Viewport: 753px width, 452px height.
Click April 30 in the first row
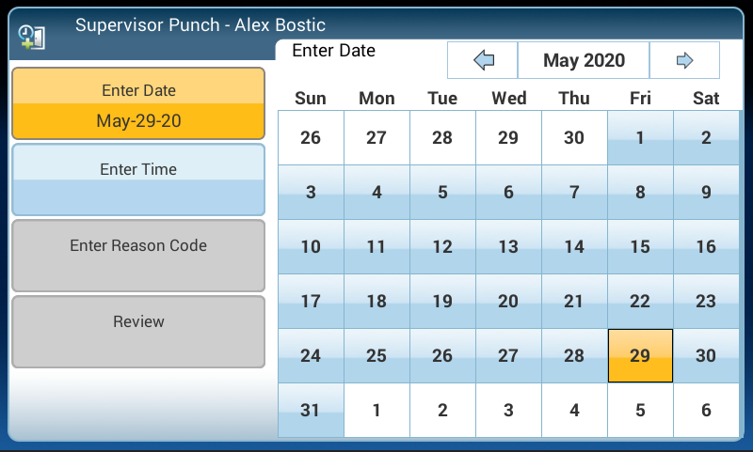(574, 138)
